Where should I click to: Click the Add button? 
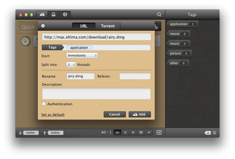point(140,114)
